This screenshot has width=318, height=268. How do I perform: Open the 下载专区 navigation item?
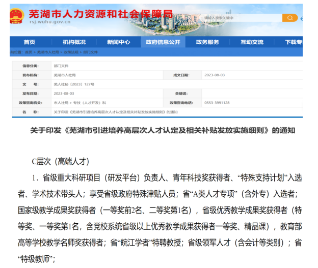pos(294,42)
